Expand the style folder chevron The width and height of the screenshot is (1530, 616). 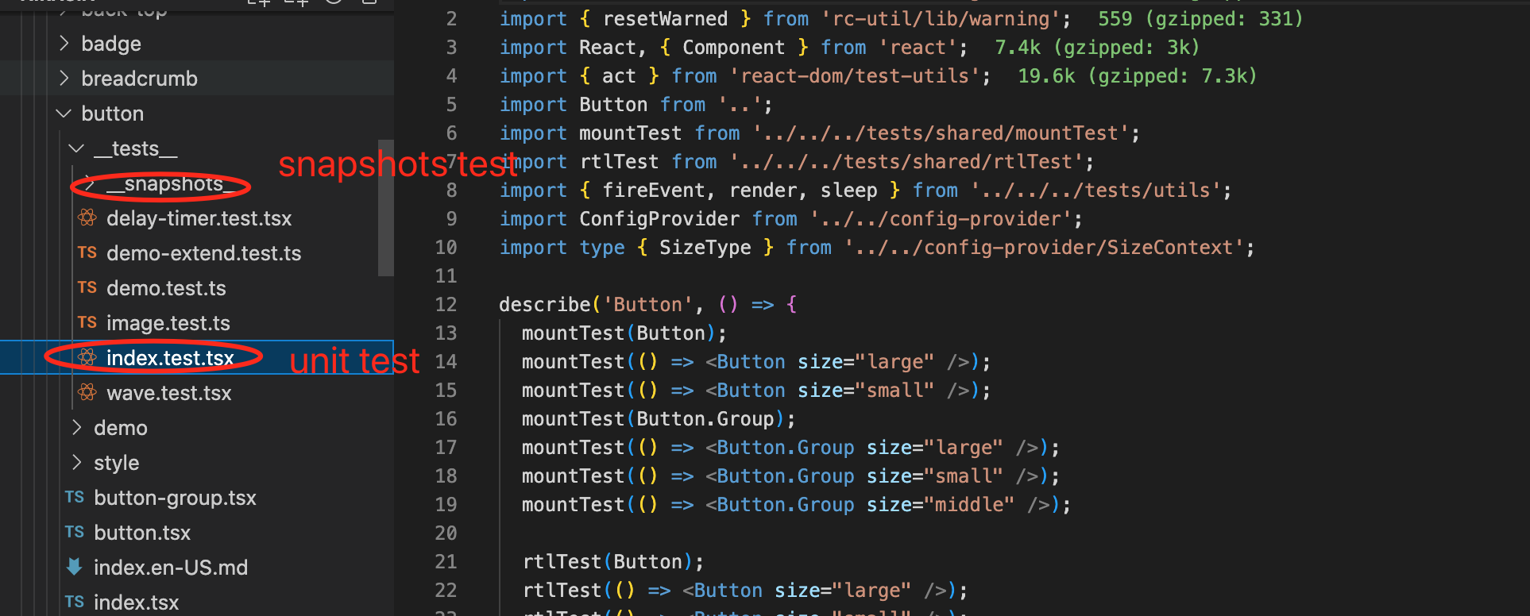click(x=77, y=463)
